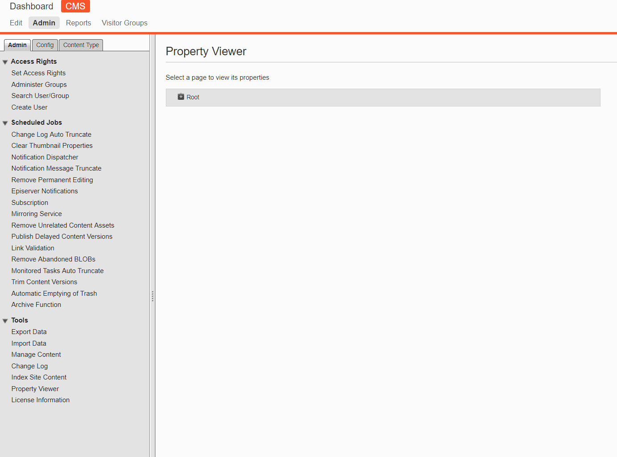
Task: Open Create User
Action: (x=29, y=107)
